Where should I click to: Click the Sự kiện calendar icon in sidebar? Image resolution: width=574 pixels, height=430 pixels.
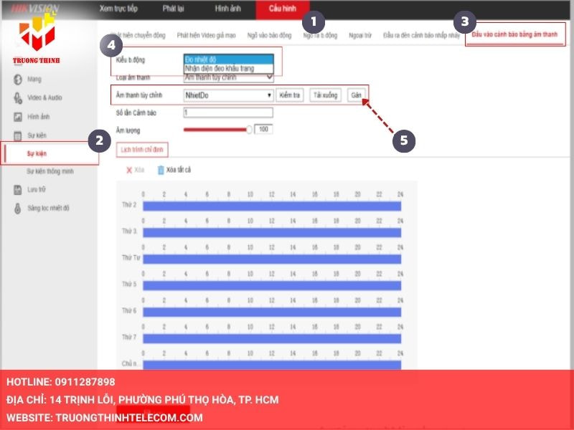(17, 135)
